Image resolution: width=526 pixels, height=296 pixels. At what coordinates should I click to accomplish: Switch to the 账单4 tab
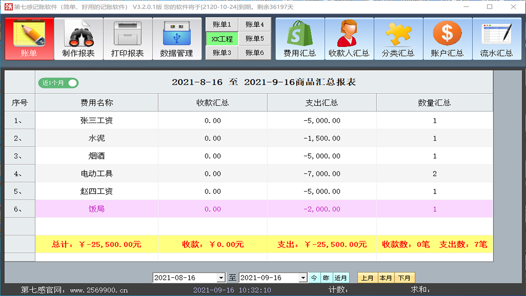255,24
